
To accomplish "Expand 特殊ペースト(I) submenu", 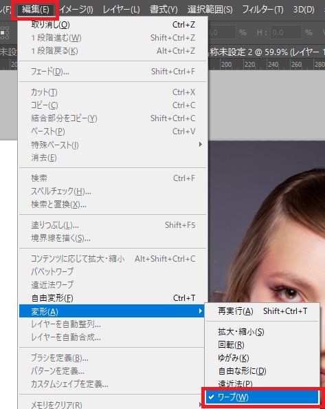I will point(113,145).
